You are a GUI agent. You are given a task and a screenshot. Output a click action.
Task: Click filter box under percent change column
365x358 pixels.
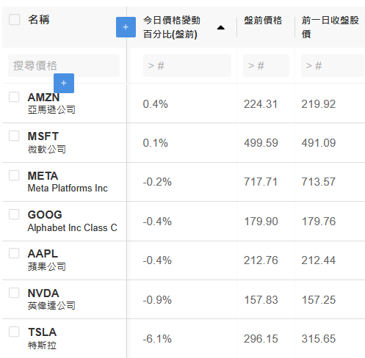[187, 66]
